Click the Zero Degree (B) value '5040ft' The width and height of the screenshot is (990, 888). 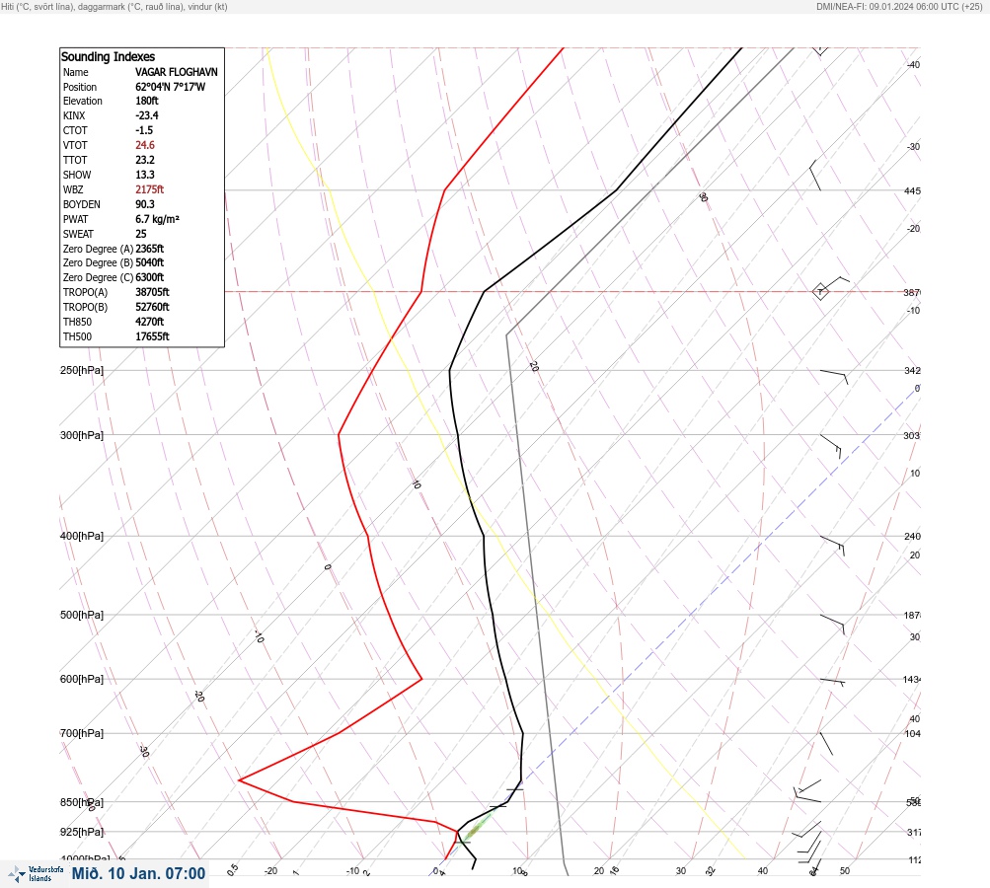click(x=149, y=262)
